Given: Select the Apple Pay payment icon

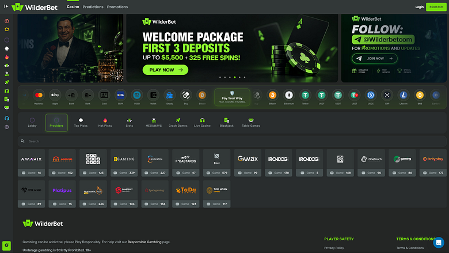Looking at the screenshot, I should [x=55, y=95].
